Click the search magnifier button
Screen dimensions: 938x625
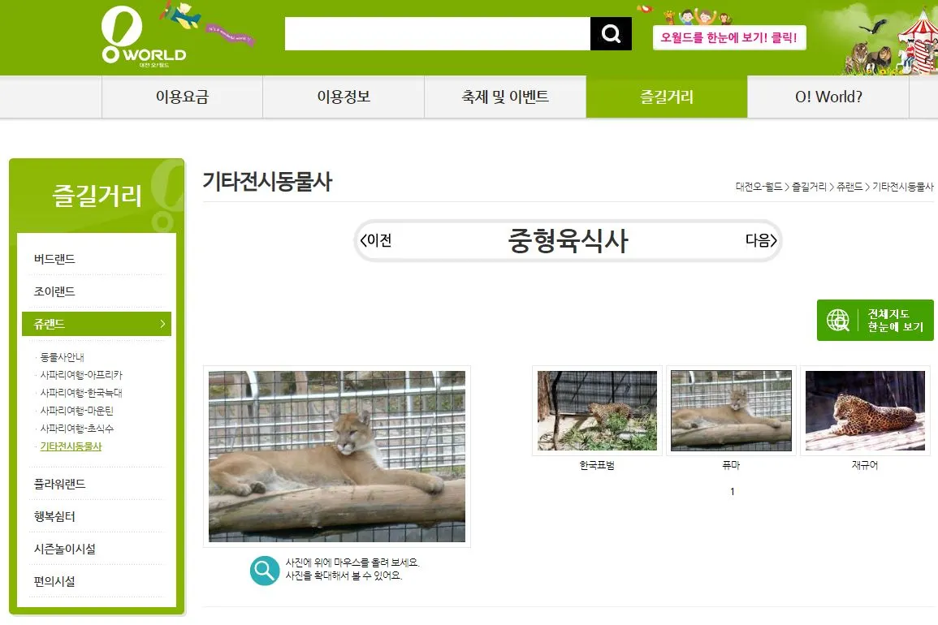(611, 33)
